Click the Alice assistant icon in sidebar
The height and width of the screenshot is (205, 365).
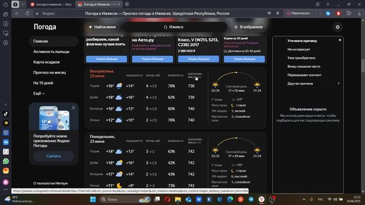[x=6, y=182]
